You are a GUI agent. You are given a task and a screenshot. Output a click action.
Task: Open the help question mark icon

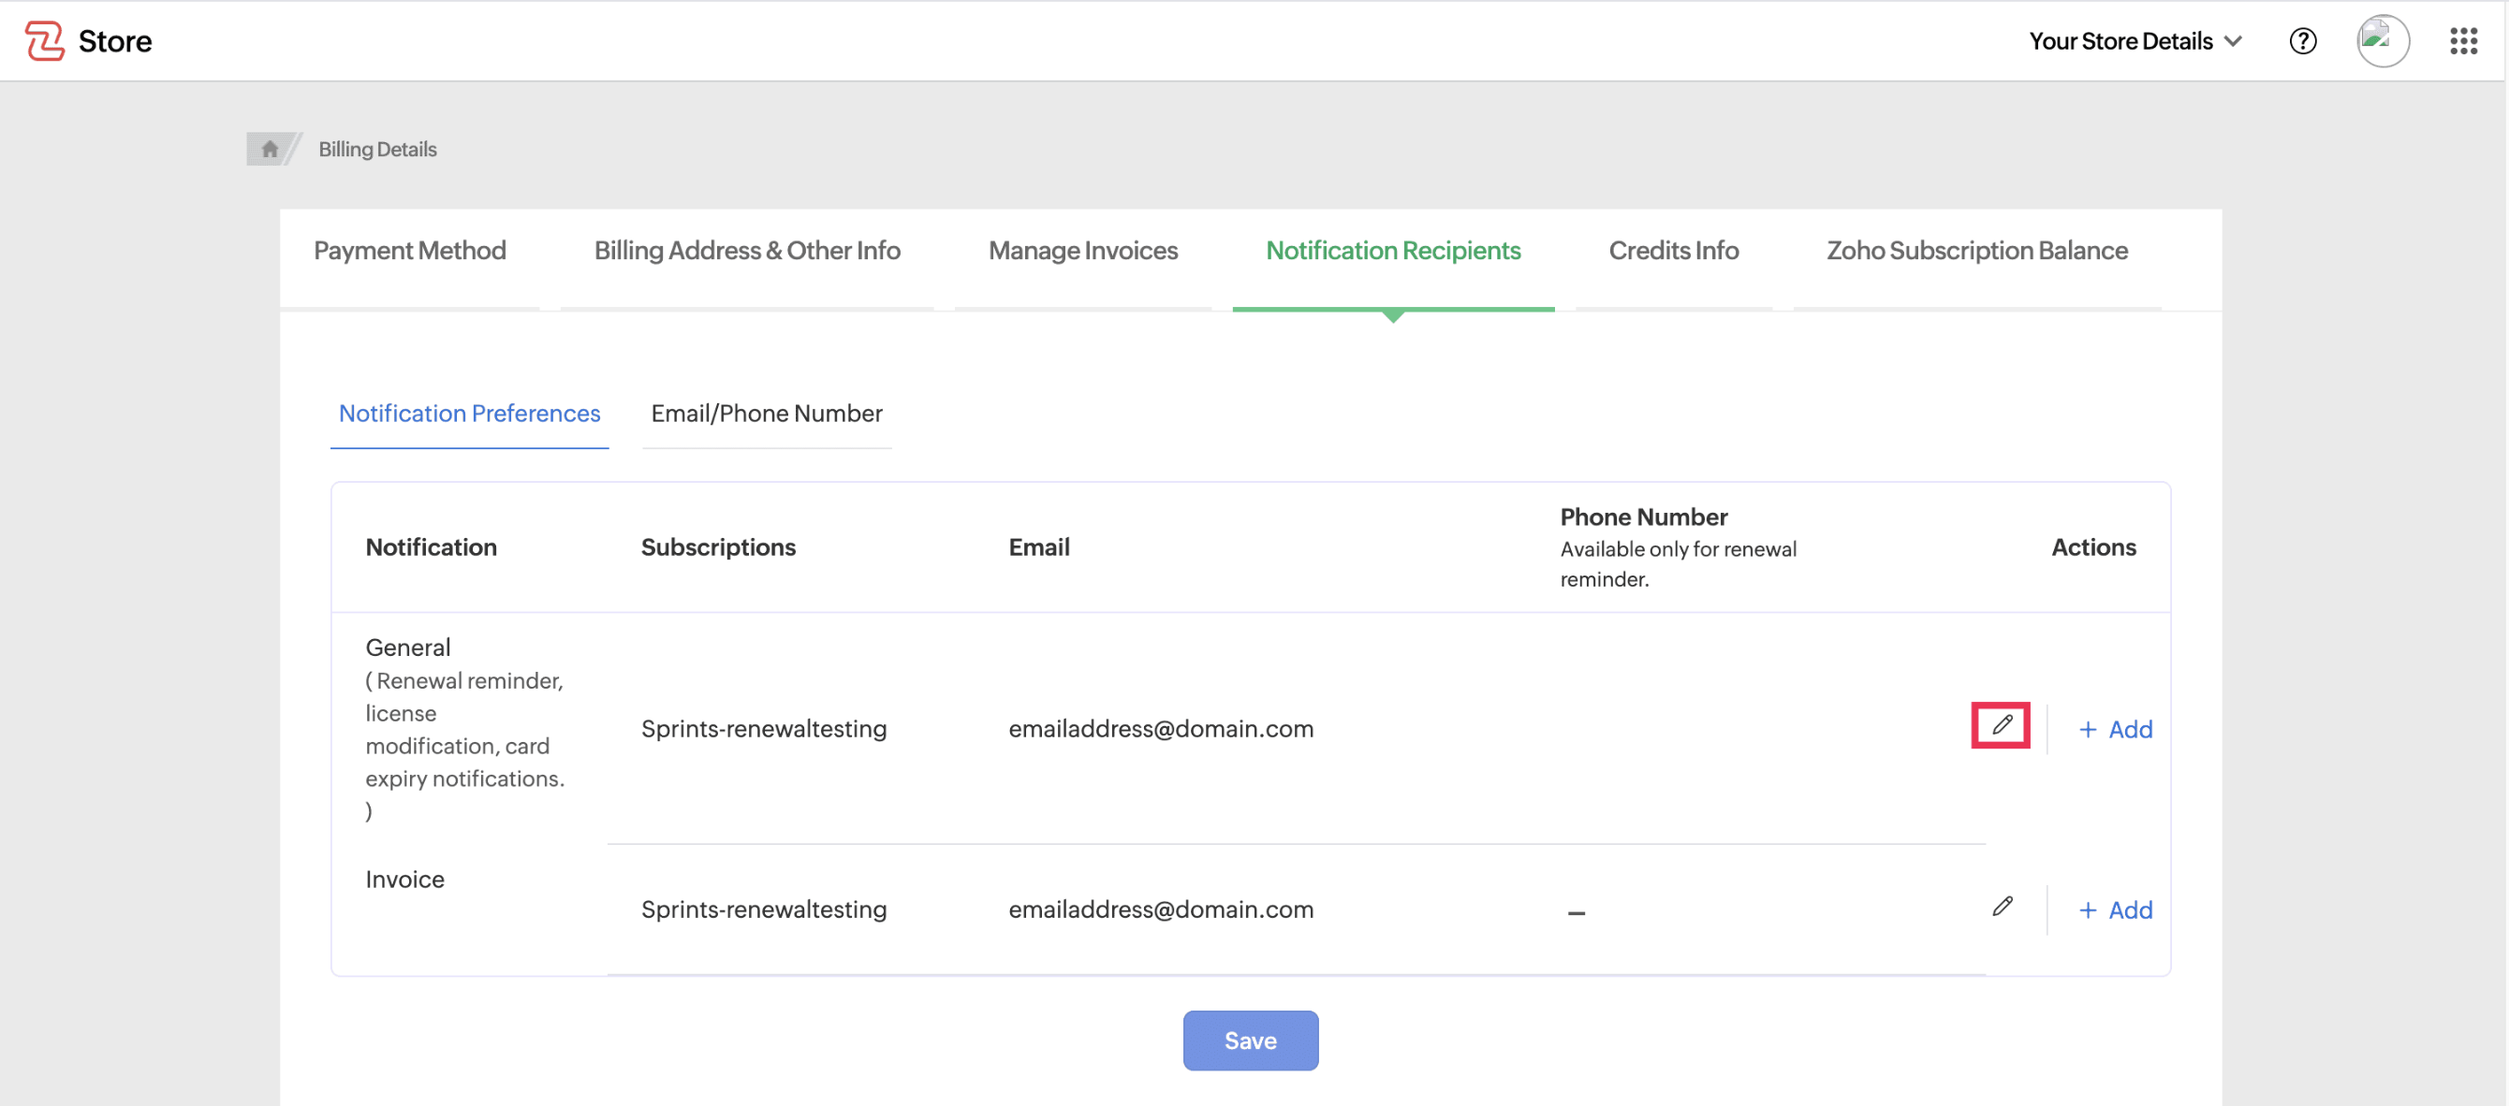(x=2301, y=41)
